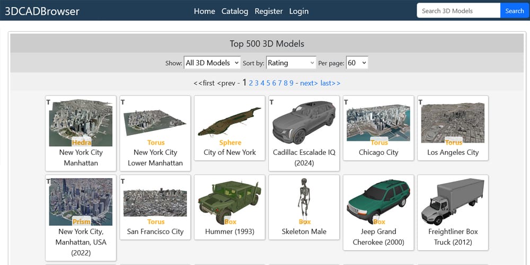
Task: Jump to last>> page link
Action: tap(330, 83)
